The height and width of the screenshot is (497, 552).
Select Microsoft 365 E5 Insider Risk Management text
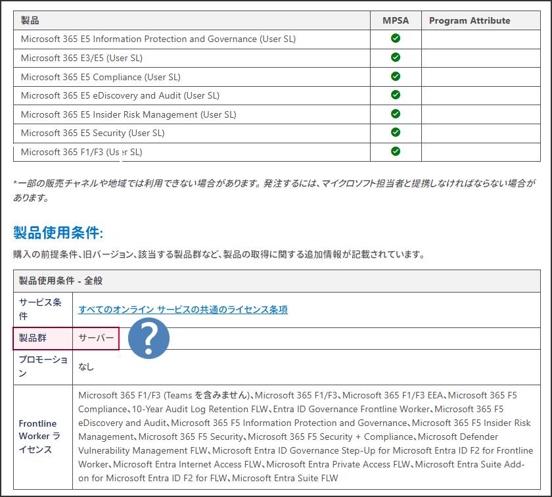129,114
